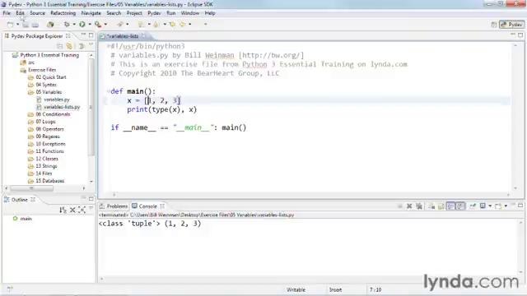This screenshot has width=527, height=296.
Task: Sort the Outline alphabetically
Action: 63,210
